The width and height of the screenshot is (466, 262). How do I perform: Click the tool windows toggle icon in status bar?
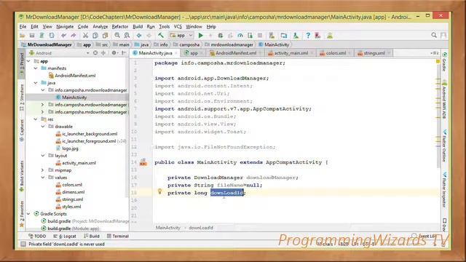23,245
